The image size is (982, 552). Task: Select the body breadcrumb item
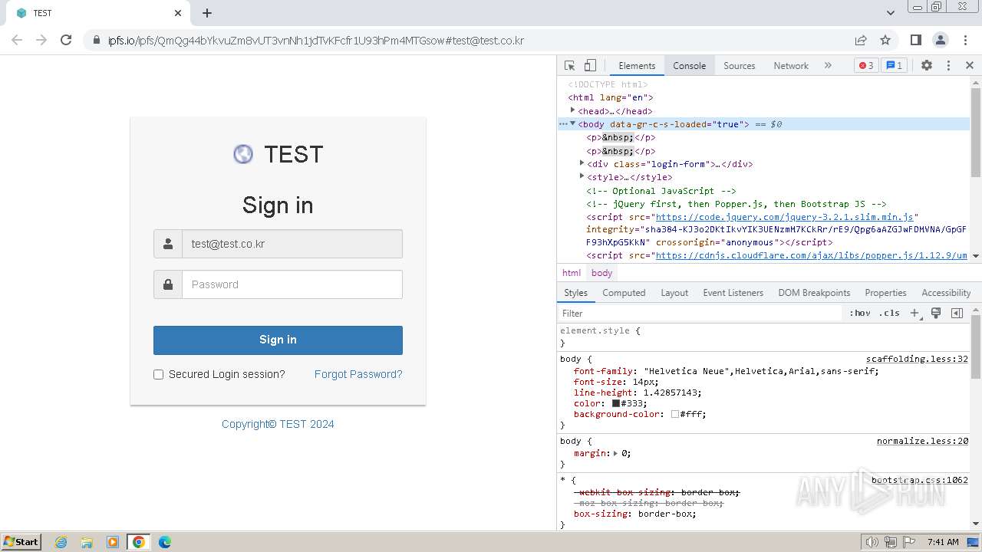[x=602, y=273]
